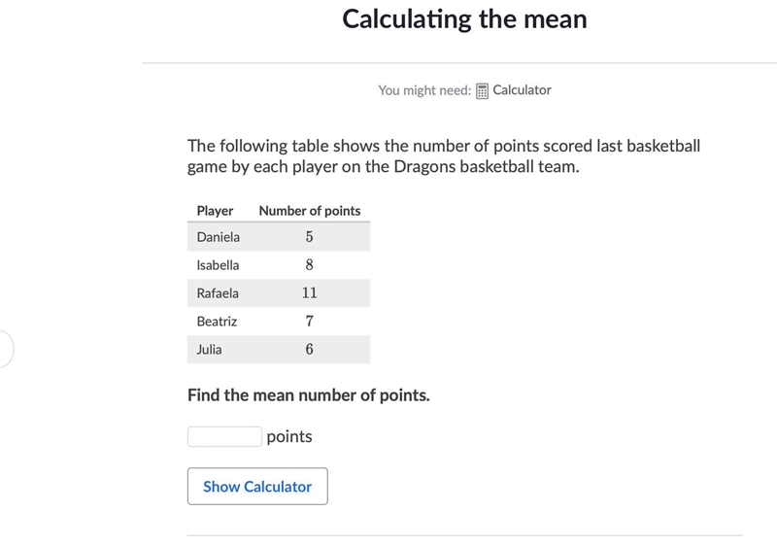Image resolution: width=777 pixels, height=546 pixels.
Task: Click the value 11 in Rafaela's row
Action: 309,292
